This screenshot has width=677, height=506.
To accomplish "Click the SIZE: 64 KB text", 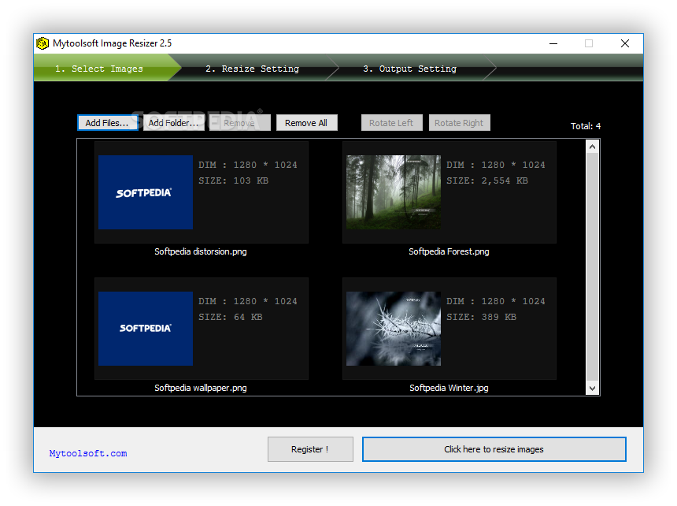I will click(231, 317).
